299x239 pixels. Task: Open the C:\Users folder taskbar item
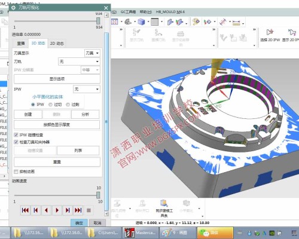[103, 232]
